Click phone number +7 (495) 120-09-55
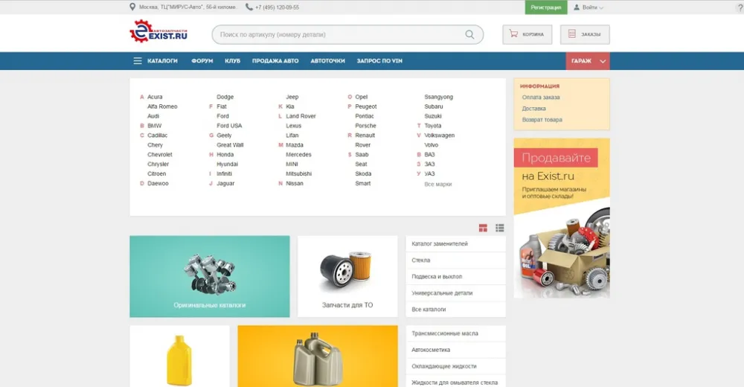 point(277,7)
